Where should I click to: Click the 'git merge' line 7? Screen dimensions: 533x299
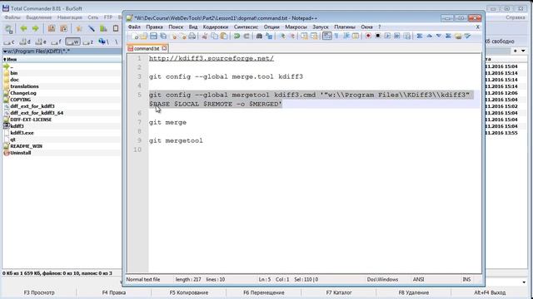pyautogui.click(x=167, y=122)
